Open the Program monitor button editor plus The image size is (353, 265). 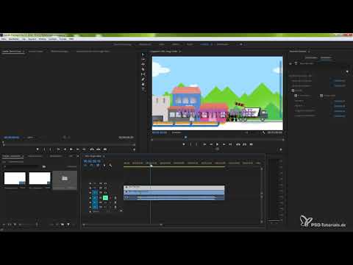coord(281,149)
